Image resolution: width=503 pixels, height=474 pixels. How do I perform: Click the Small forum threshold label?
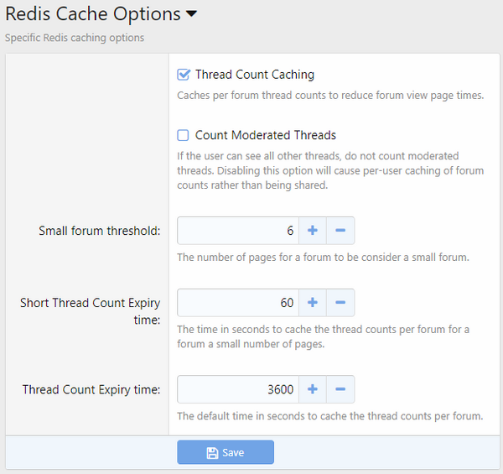(x=100, y=231)
